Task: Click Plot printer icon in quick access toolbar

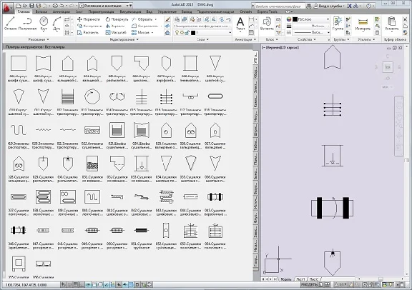Action: click(55, 6)
